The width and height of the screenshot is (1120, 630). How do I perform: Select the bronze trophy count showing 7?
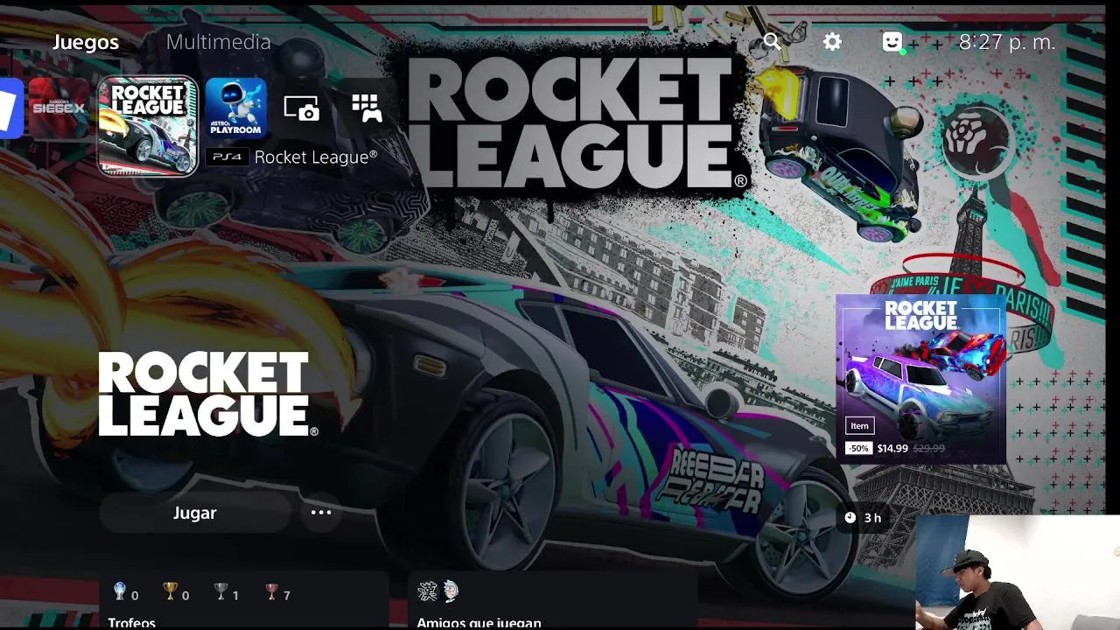(x=277, y=593)
